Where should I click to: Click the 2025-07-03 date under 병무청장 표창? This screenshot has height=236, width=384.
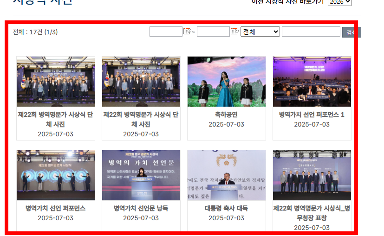tap(312, 228)
